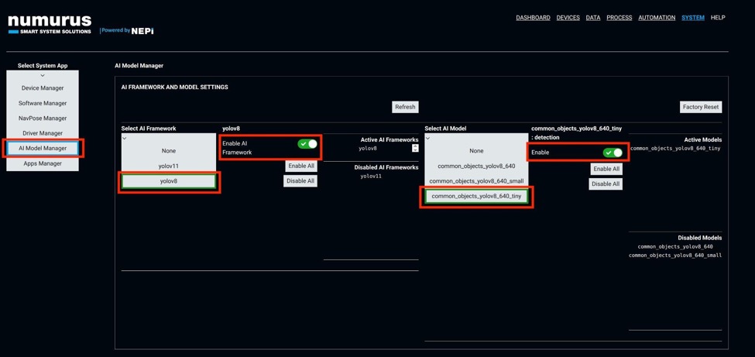Open the DEVICES menu

[568, 17]
